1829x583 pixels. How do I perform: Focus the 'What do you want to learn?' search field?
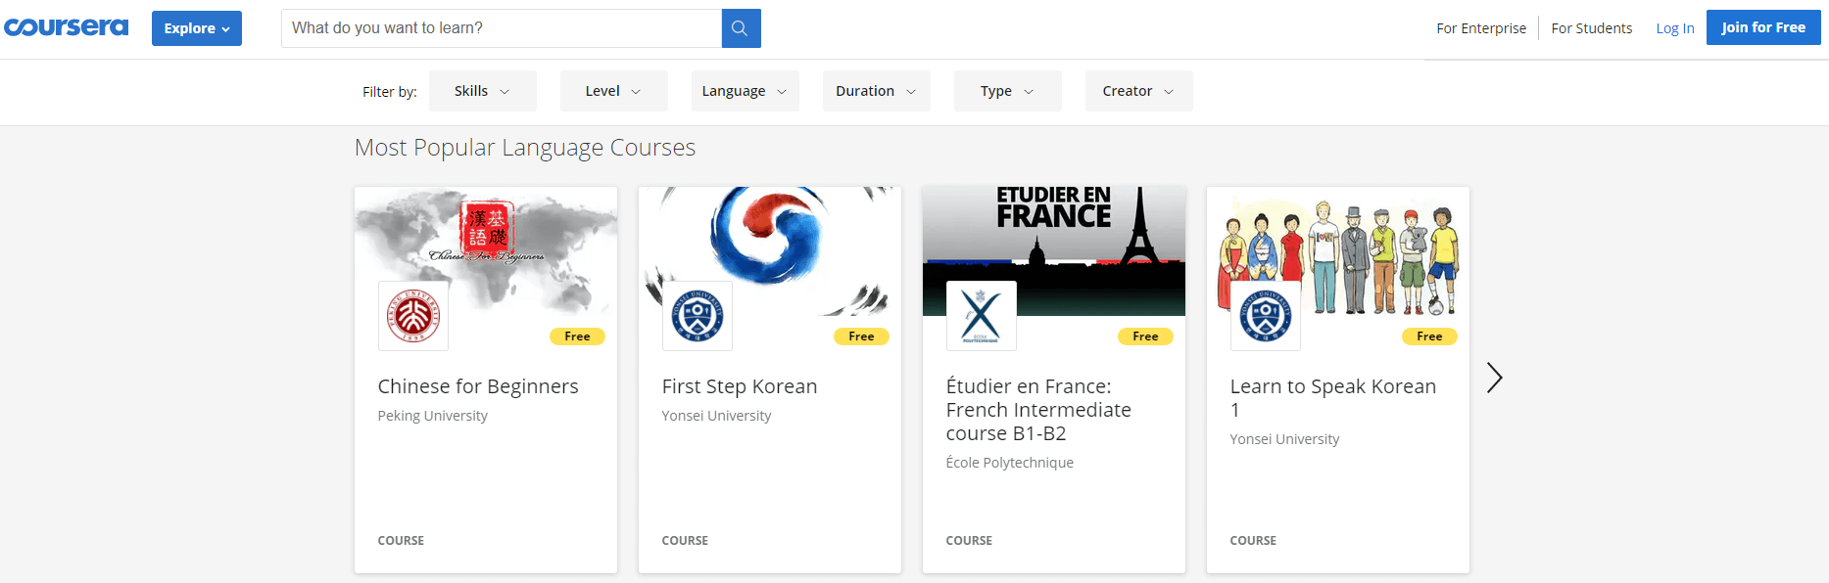click(x=502, y=28)
